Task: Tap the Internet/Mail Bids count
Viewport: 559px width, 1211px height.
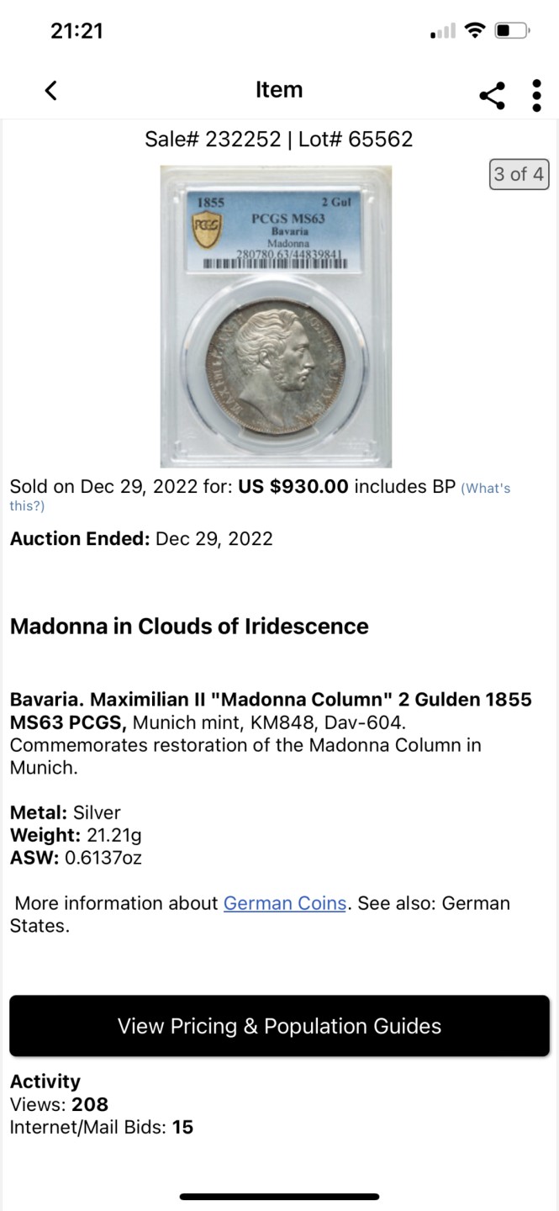Action: tap(182, 1127)
